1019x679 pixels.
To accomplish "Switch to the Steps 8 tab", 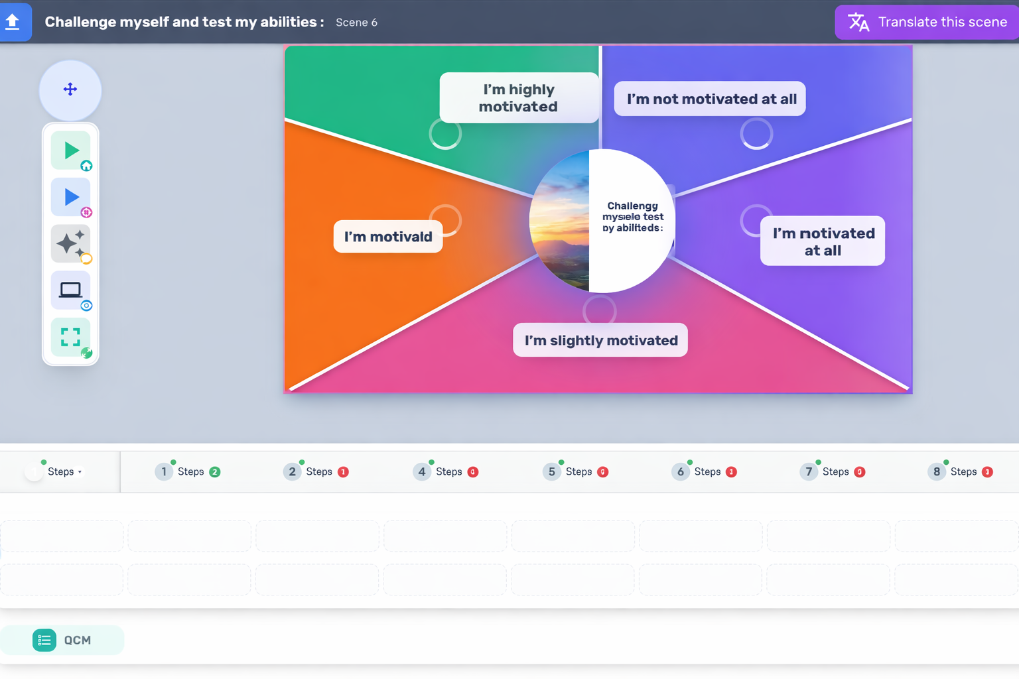I will point(959,471).
